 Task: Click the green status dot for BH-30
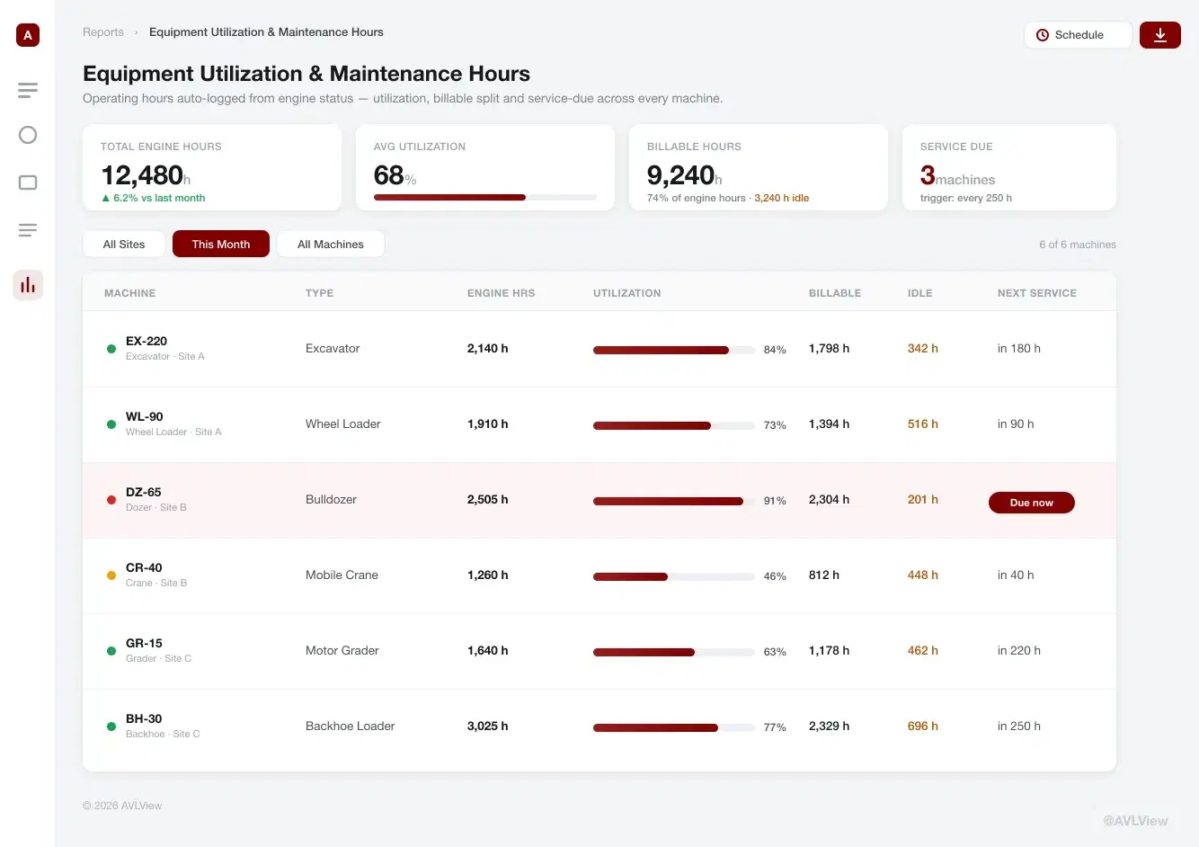click(111, 727)
